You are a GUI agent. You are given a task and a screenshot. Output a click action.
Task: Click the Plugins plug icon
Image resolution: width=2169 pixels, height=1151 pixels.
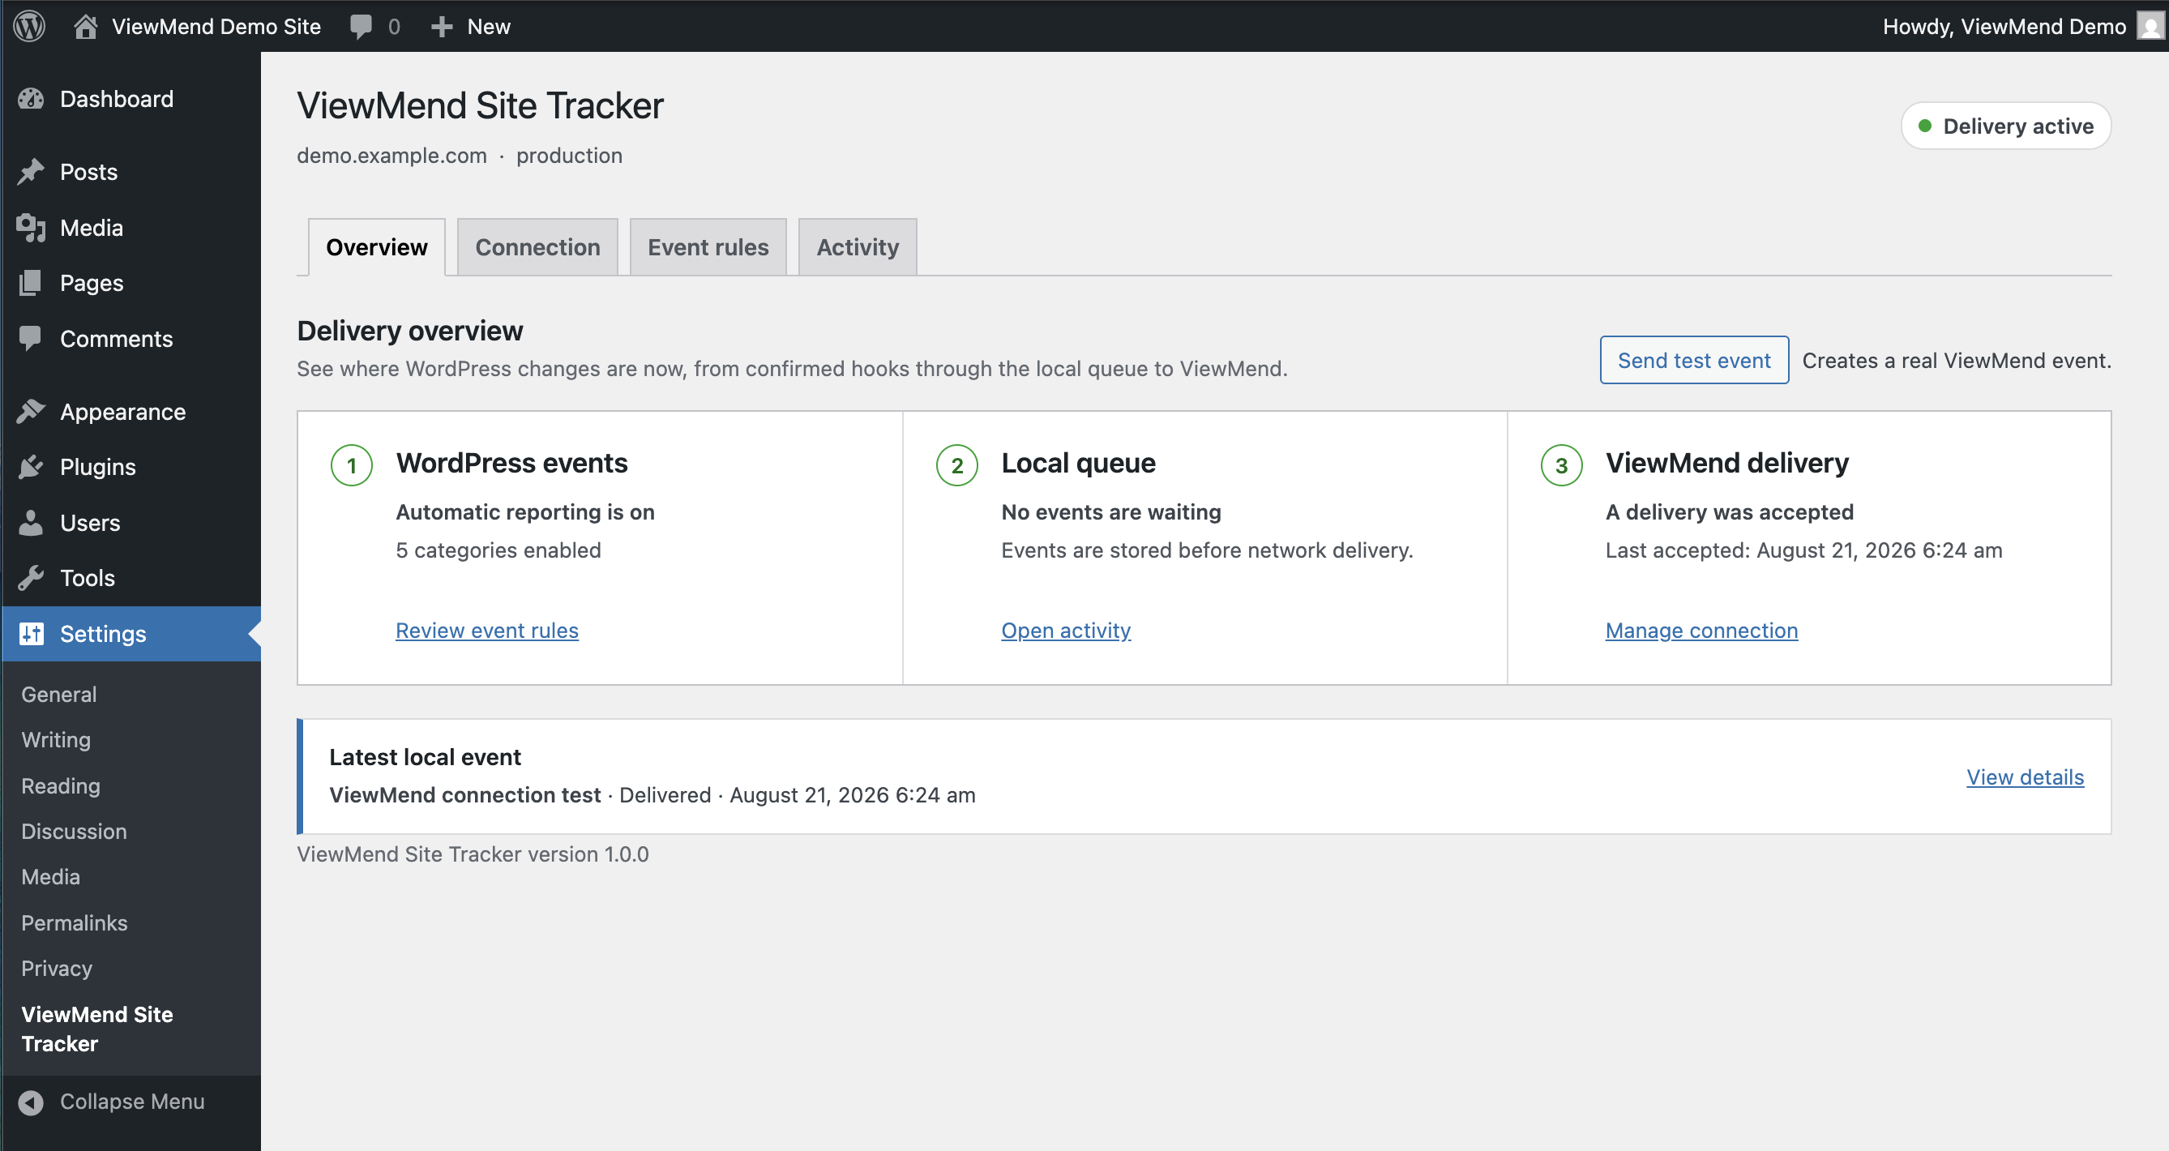(31, 466)
